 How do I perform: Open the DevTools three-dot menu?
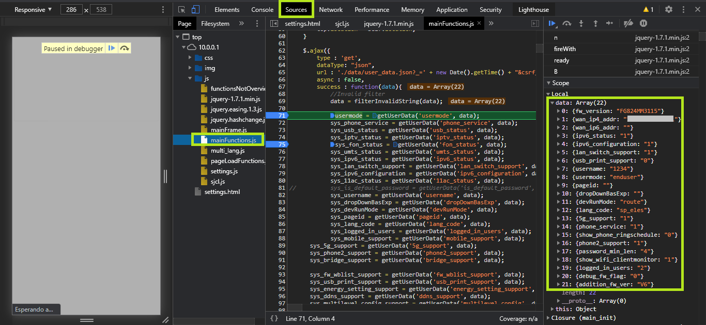pos(684,9)
